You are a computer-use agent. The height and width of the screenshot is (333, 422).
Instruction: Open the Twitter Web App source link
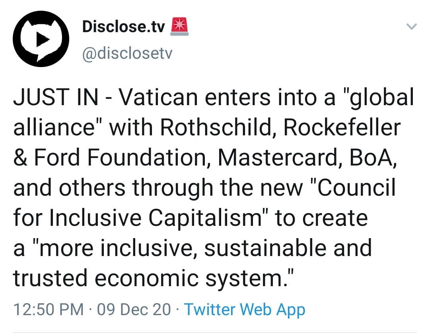245,310
